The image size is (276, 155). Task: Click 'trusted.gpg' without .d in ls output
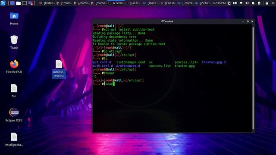[185, 66]
